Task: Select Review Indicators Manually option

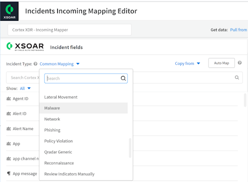Action: click(x=83, y=174)
